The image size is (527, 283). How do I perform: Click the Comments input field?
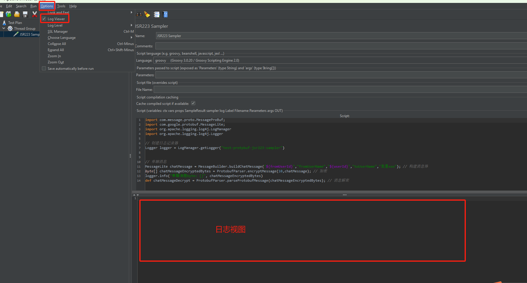pyautogui.click(x=341, y=46)
